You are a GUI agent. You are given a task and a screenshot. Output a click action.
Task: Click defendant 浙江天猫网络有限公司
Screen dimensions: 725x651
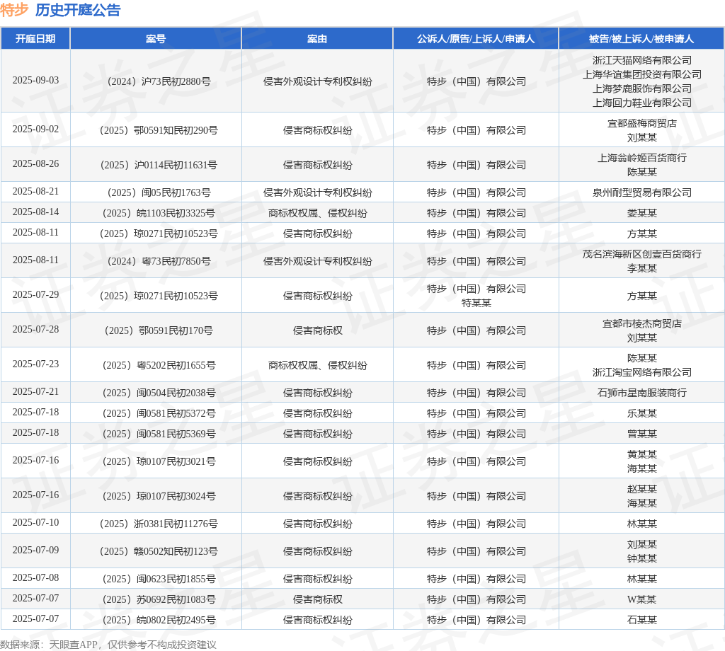[x=641, y=60]
